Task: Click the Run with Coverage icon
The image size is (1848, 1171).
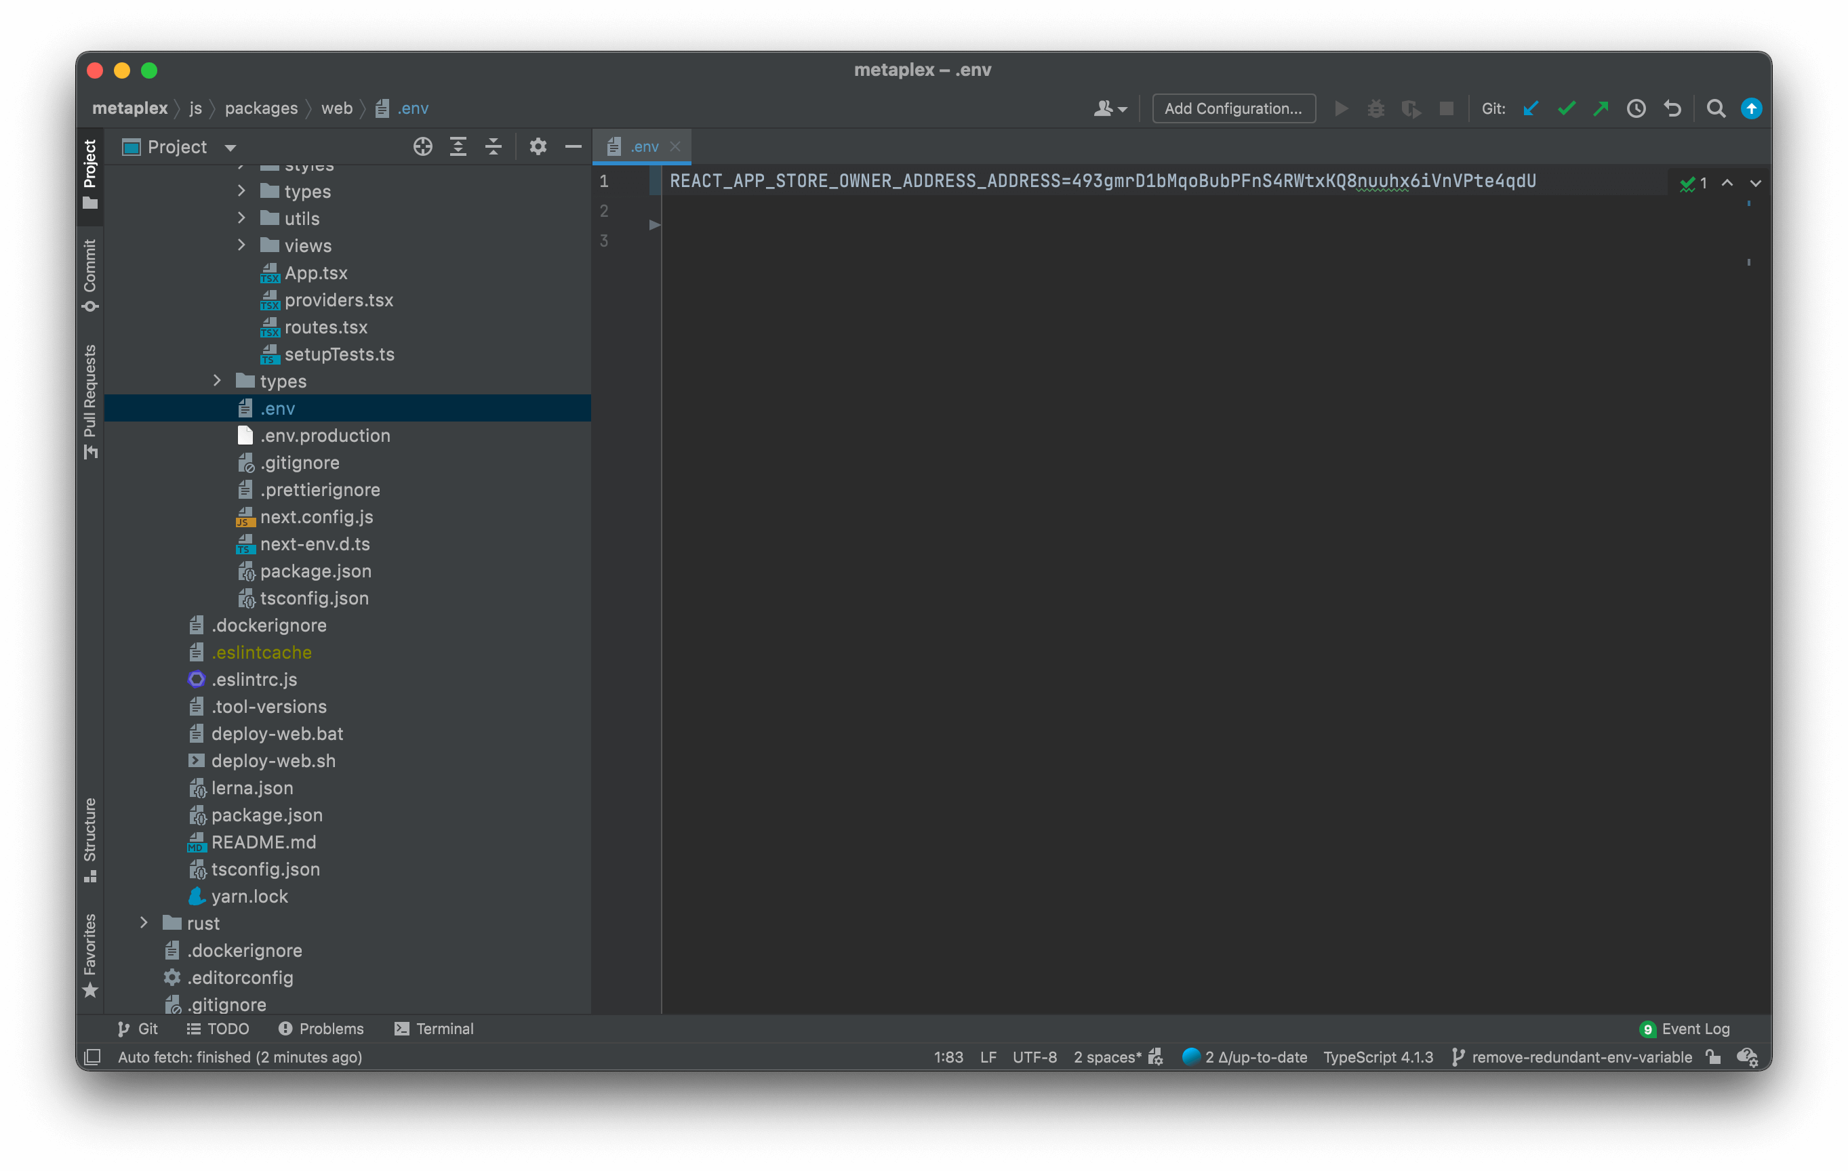Action: 1411,108
